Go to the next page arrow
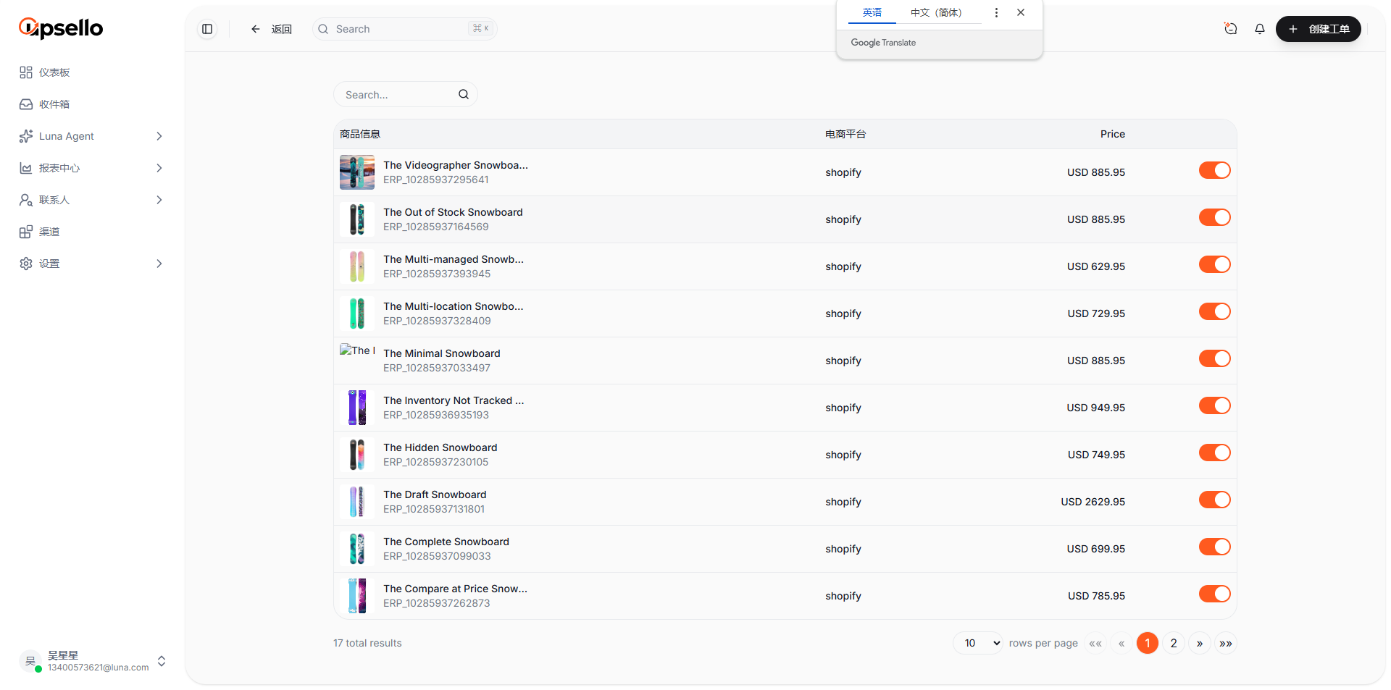This screenshot has height=690, width=1391. point(1200,643)
